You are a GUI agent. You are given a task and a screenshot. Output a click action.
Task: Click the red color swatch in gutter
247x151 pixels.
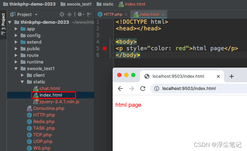(x=105, y=48)
